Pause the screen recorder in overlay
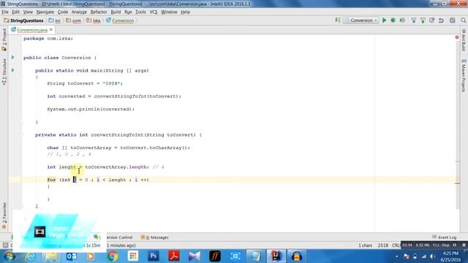468x263 pixels. pyautogui.click(x=455, y=245)
